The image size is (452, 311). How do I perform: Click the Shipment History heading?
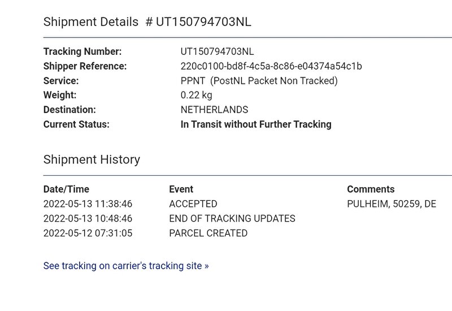(92, 159)
